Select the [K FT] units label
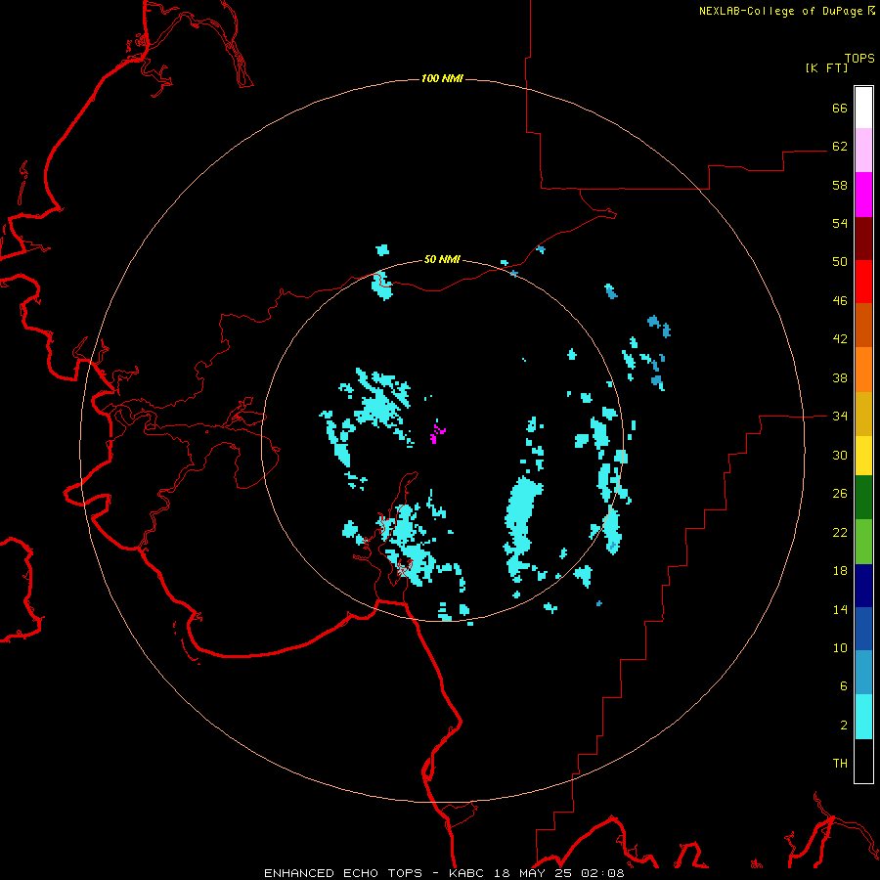The height and width of the screenshot is (880, 880). 826,67
